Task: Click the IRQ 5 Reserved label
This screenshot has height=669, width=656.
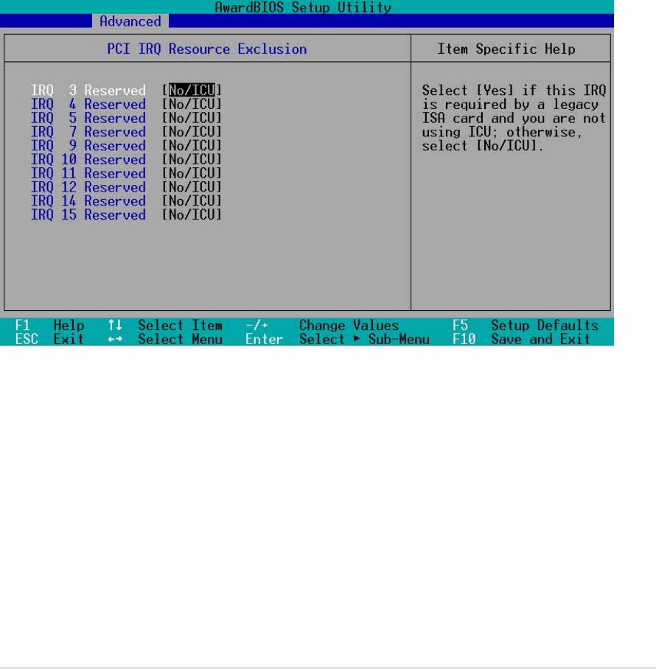Action: tap(88, 118)
